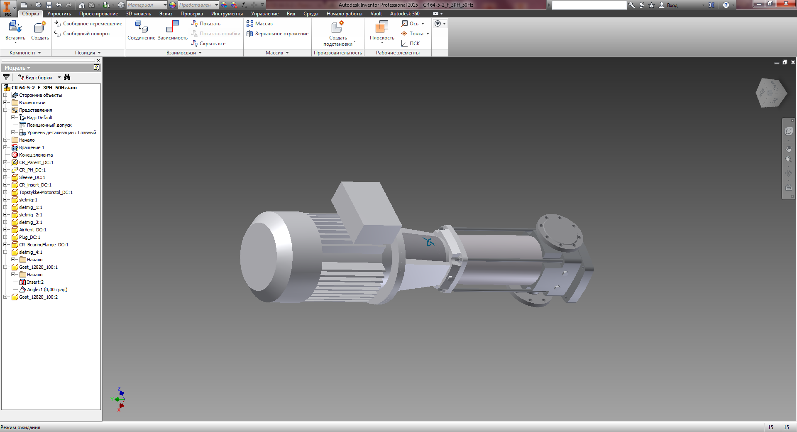This screenshot has width=797, height=432.
Task: Click the Home view icon in toolbar
Action: [x=82, y=5]
